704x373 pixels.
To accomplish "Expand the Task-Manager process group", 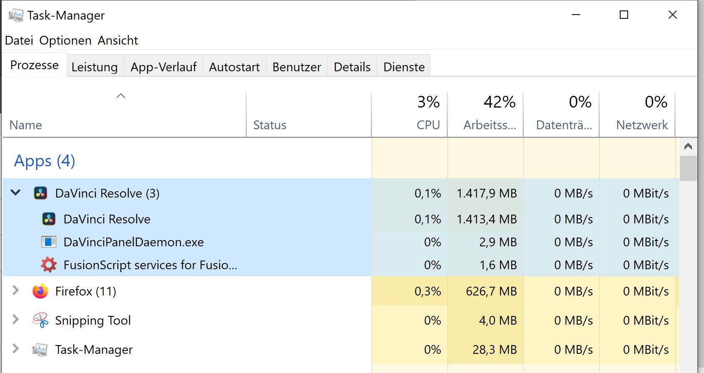I will (x=16, y=349).
